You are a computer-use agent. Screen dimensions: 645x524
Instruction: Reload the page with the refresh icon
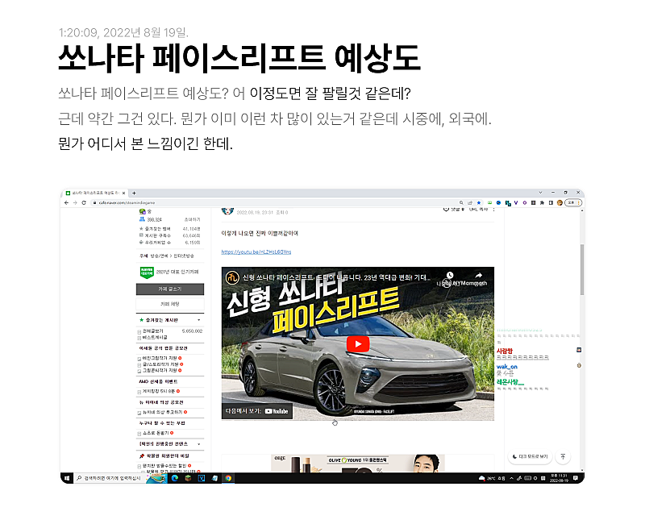84,203
